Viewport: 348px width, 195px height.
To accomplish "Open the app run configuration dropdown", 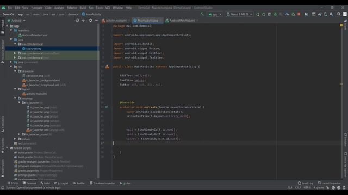I will tap(215, 14).
